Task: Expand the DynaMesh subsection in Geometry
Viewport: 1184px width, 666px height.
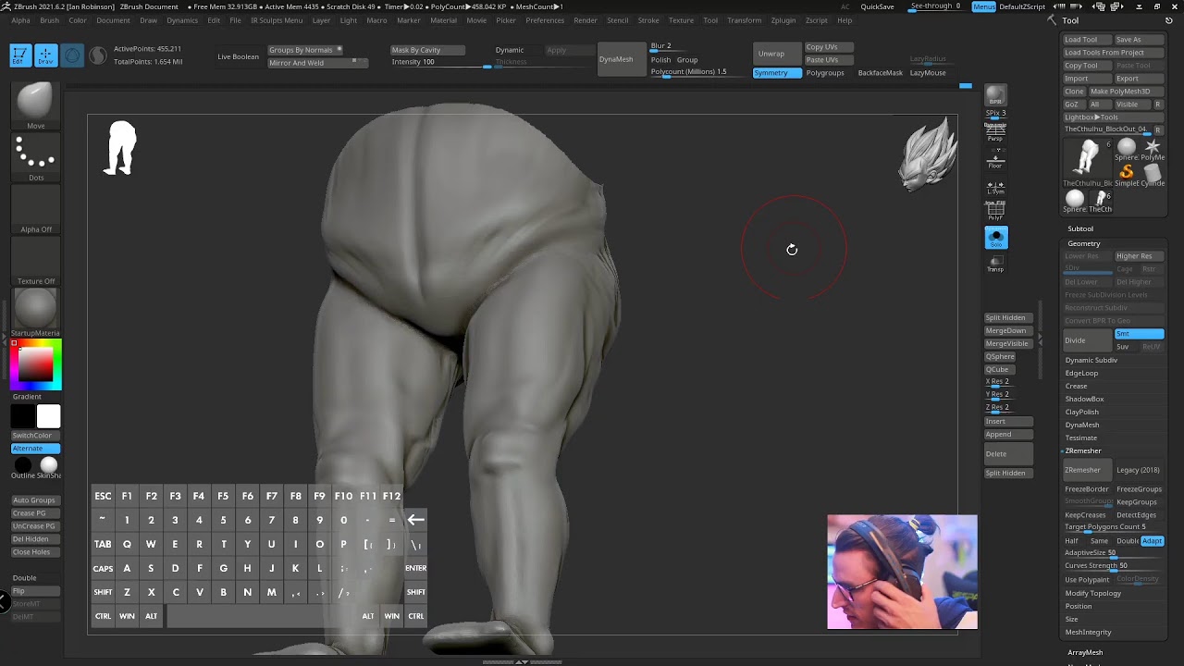Action: click(x=1082, y=425)
